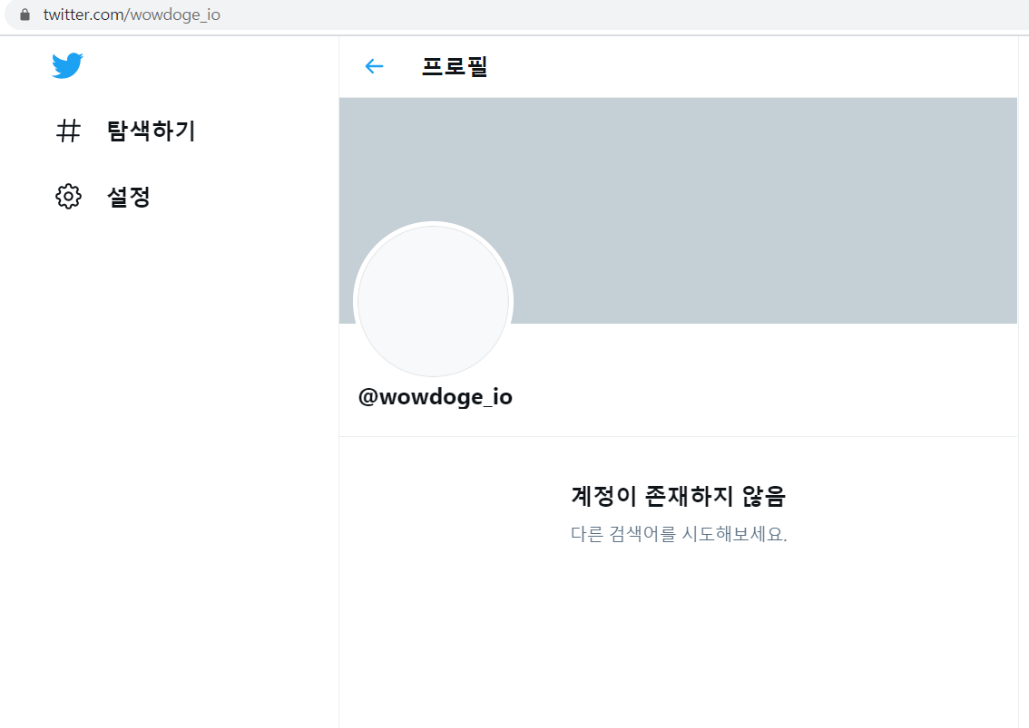Click empty sidebar space under 설정
The image size is (1029, 728).
170,459
